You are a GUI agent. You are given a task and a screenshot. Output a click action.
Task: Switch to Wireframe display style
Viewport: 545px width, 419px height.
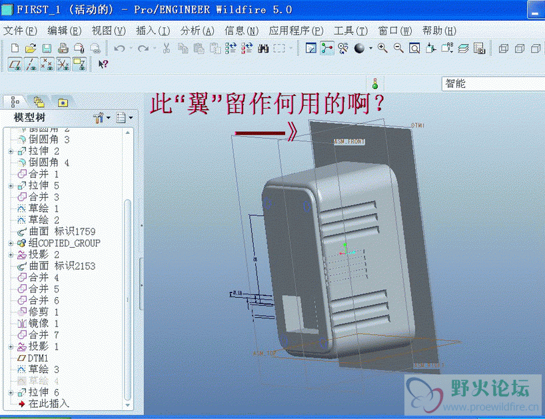504,48
